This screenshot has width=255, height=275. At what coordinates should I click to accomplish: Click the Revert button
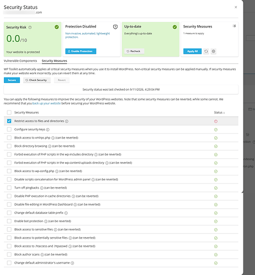click(x=62, y=80)
